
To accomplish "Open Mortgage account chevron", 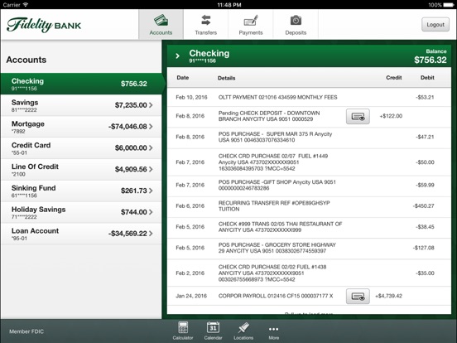I will 151,126.
